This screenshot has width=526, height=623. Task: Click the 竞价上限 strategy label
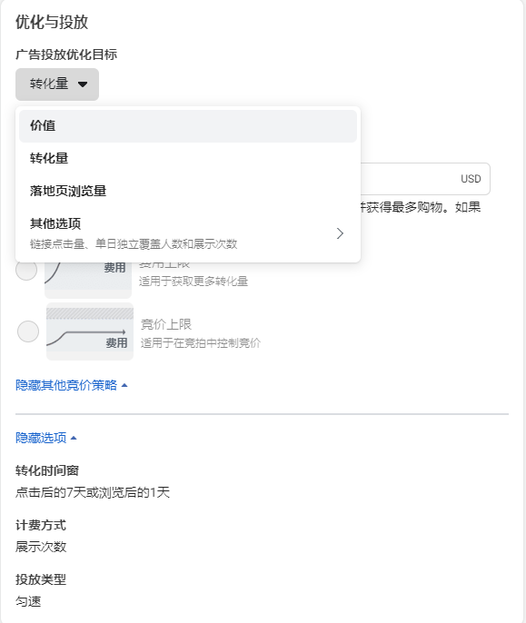coord(166,324)
